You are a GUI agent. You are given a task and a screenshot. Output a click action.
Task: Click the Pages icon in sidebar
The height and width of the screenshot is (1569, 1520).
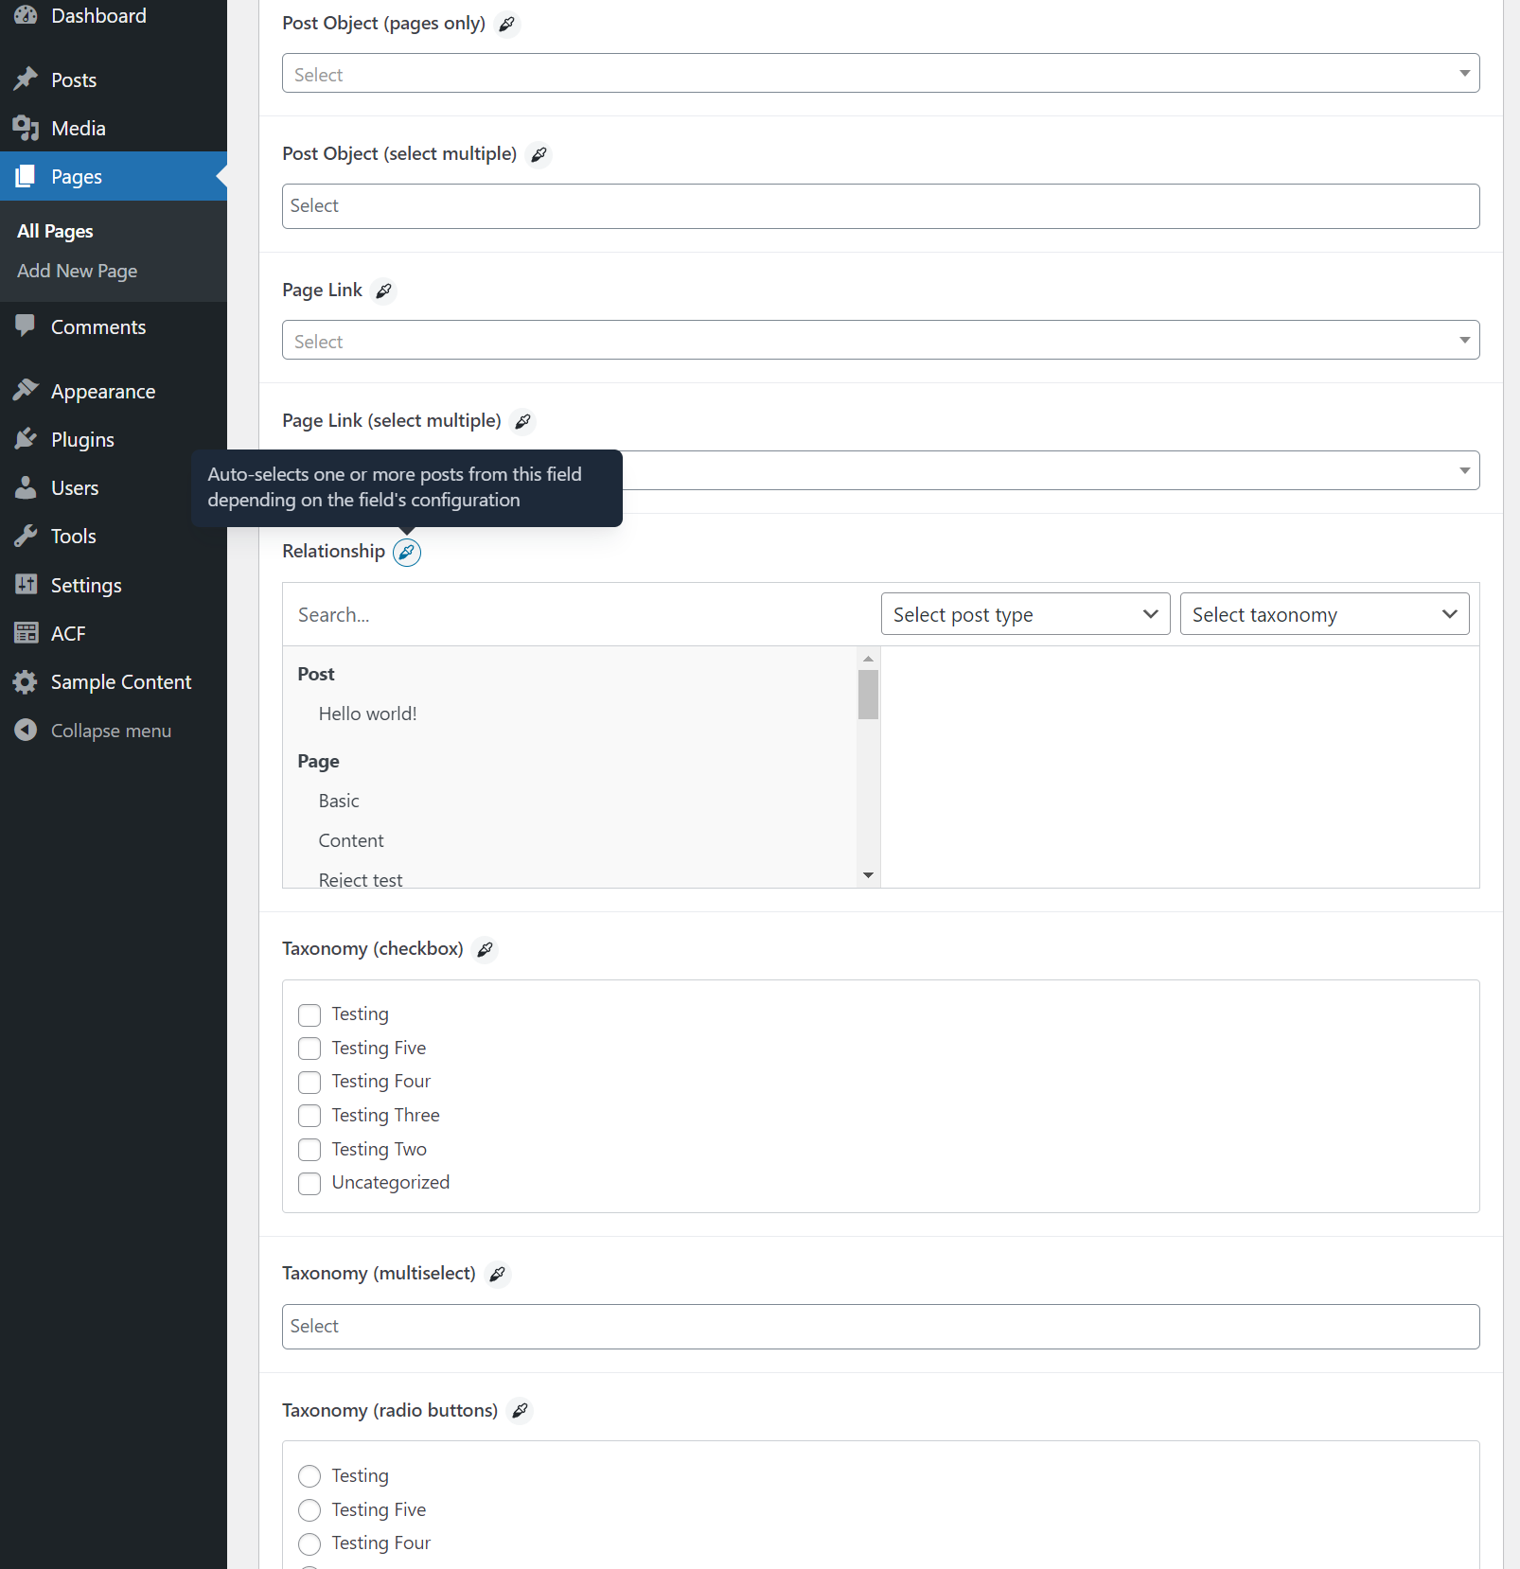pyautogui.click(x=26, y=176)
